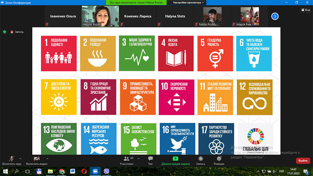Click goal 4 Якісна освіта tile
The image size is (313, 176).
176,54
